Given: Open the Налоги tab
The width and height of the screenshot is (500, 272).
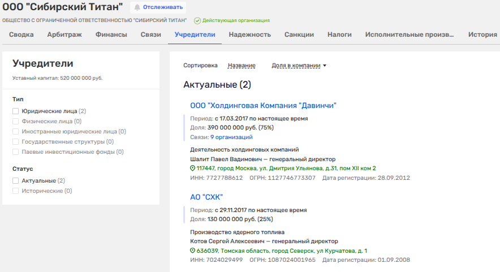Looking at the screenshot, I should (339, 34).
